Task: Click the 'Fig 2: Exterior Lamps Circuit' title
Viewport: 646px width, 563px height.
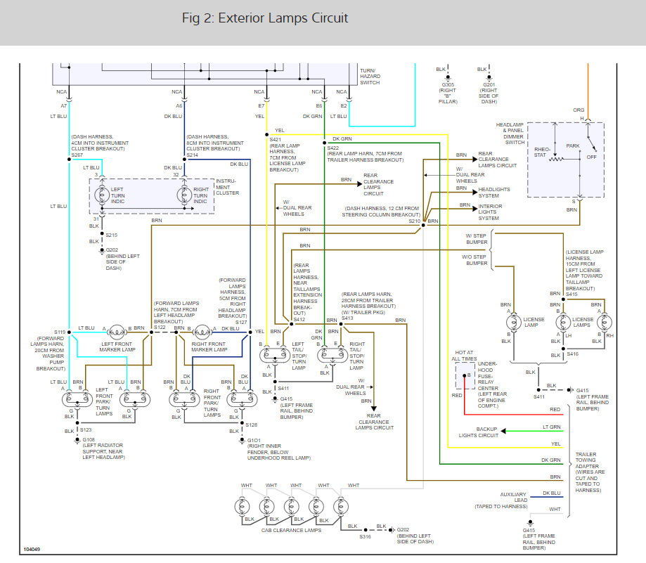Action: click(x=265, y=18)
